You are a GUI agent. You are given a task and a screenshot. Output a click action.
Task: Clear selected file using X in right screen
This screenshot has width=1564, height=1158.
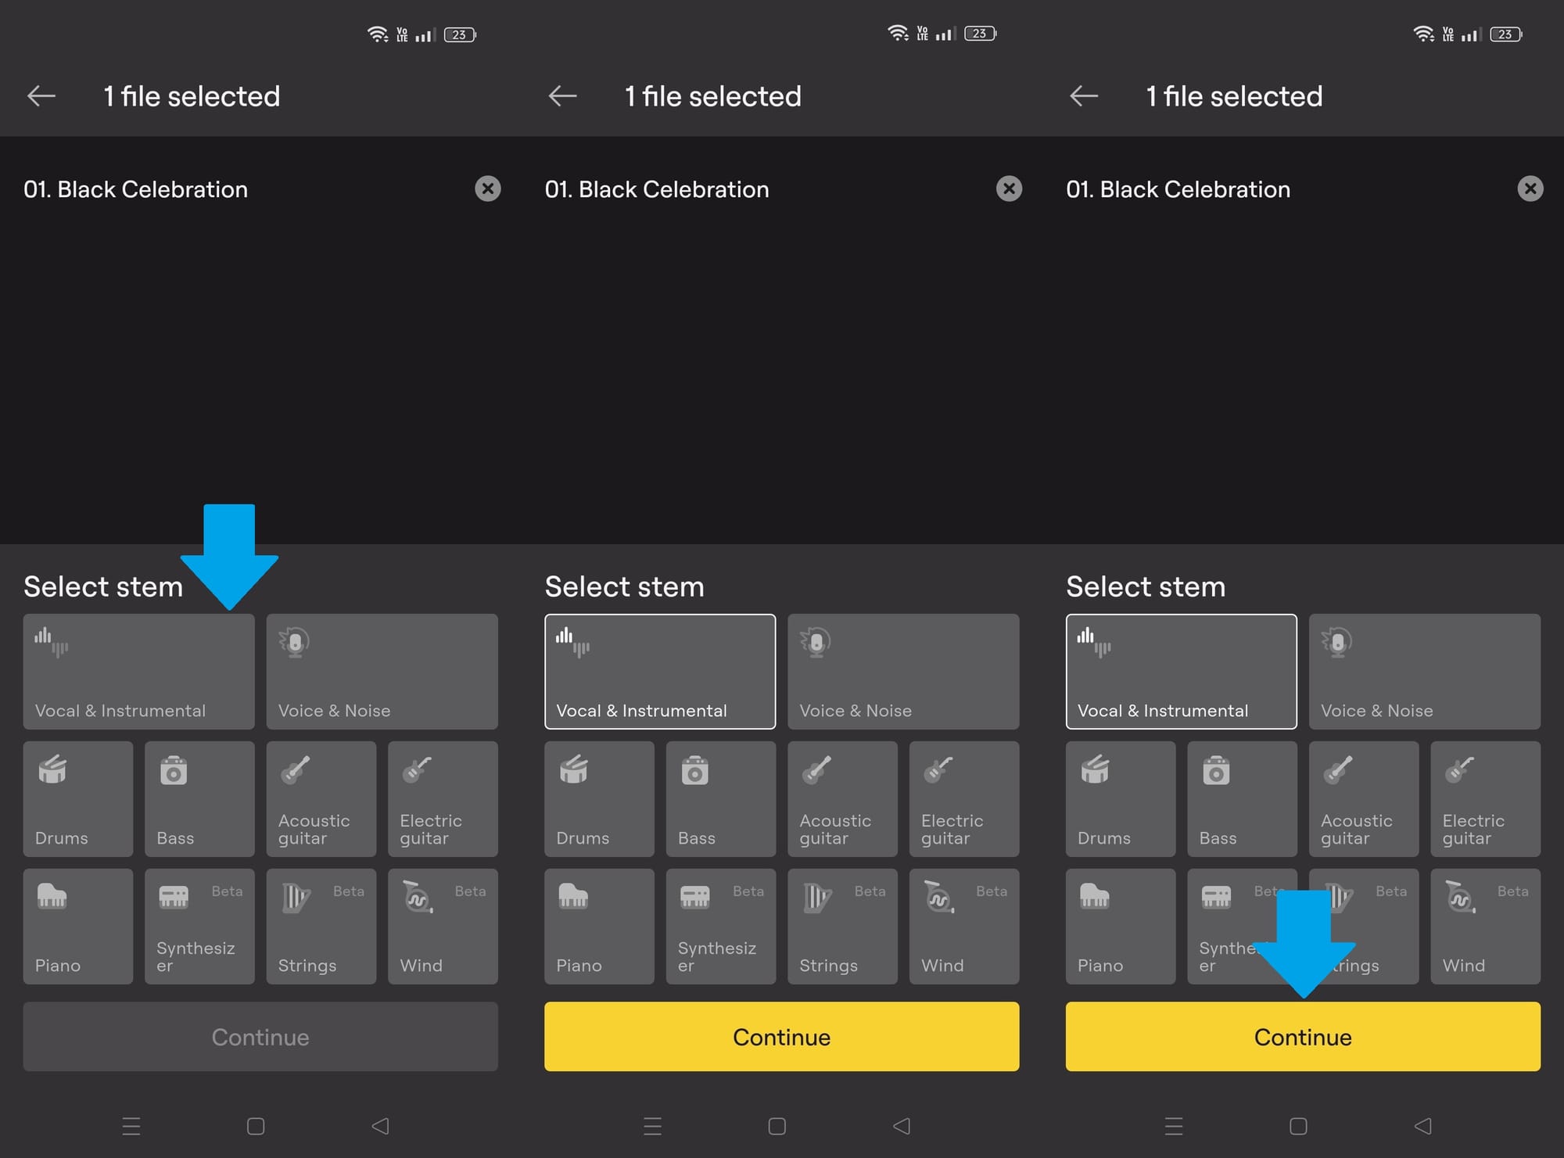[1530, 188]
